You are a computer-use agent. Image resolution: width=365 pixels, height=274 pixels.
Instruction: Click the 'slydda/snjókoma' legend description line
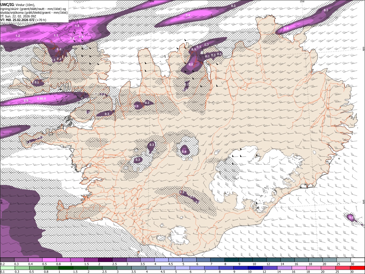34,13
